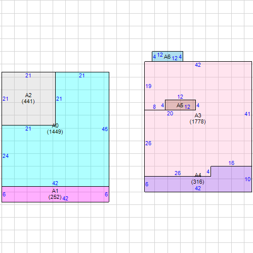Click the 24 dimension label
Image resolution: width=253 pixels, height=253 pixels.
click(x=6, y=156)
